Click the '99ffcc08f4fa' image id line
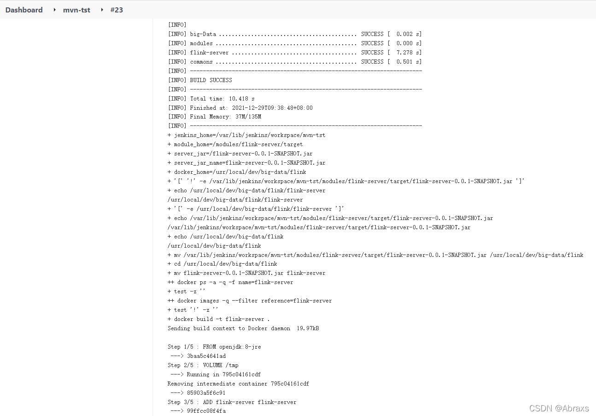596x416 pixels. pos(198,411)
